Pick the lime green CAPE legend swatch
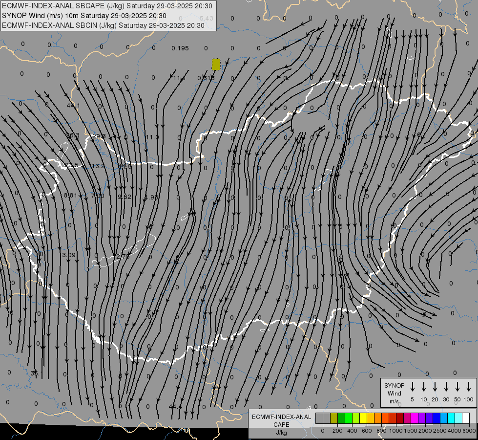 point(356,418)
